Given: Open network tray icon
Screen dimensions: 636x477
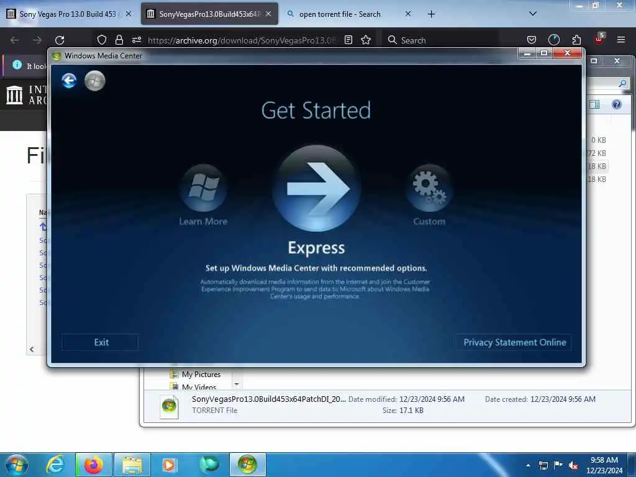Looking at the screenshot, I should [543, 465].
